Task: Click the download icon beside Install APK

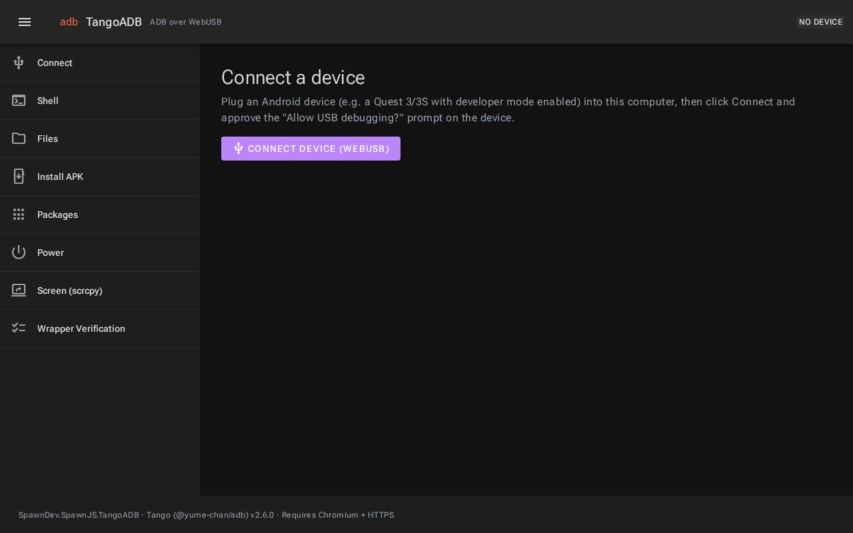Action: coord(19,177)
